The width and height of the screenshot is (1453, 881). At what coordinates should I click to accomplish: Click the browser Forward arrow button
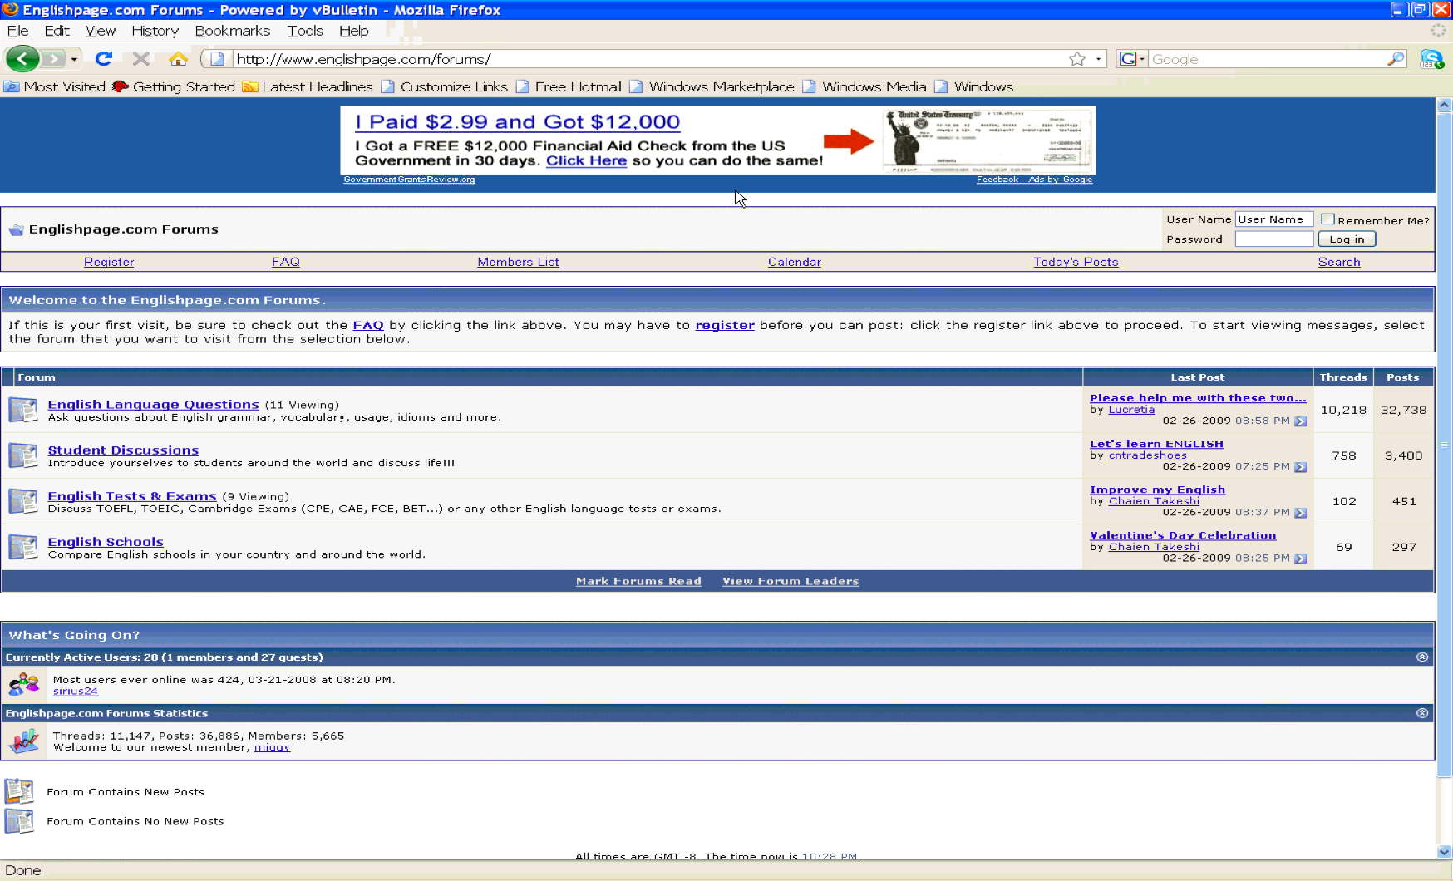(x=53, y=59)
